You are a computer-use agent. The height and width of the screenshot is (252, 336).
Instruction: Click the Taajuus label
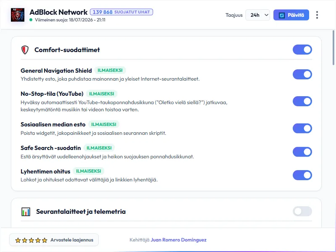pyautogui.click(x=234, y=15)
